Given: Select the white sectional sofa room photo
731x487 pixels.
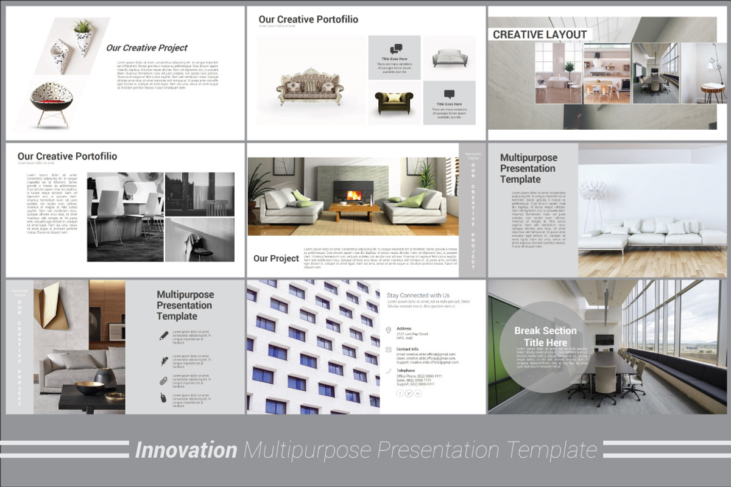Looking at the screenshot, I should (652, 211).
